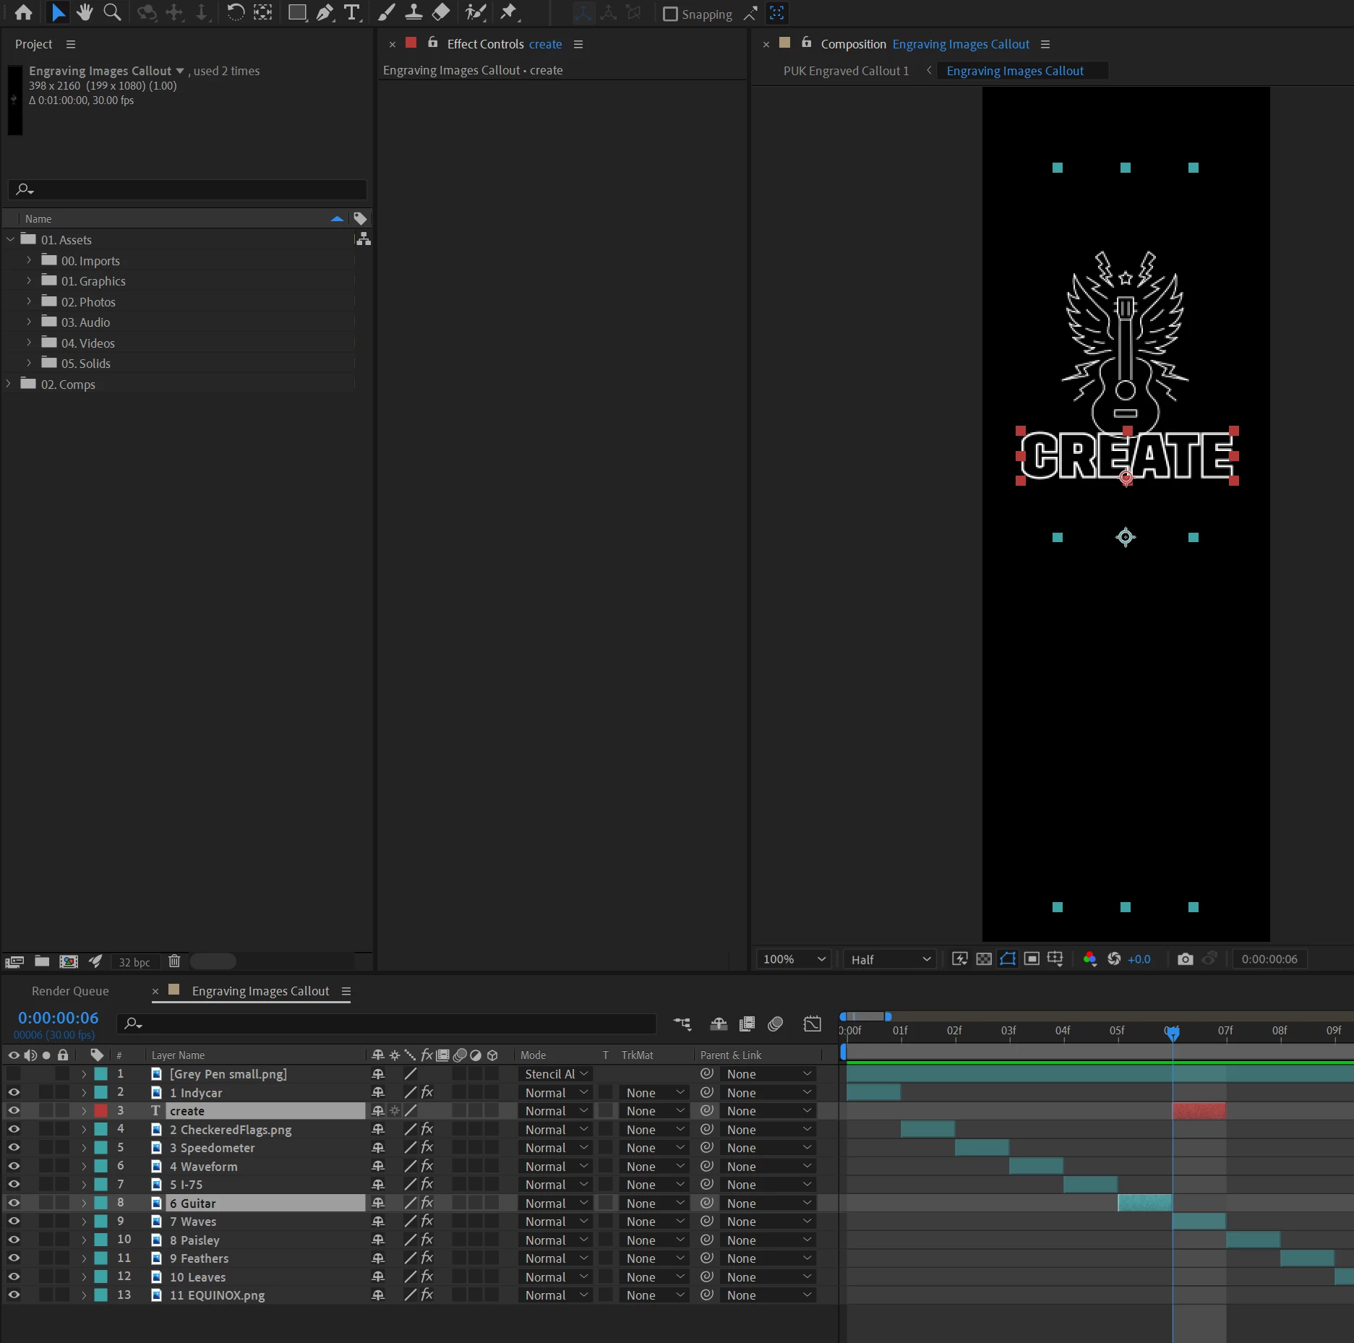The width and height of the screenshot is (1354, 1343).
Task: Open the composition mini-flowchart
Action: tap(682, 1024)
